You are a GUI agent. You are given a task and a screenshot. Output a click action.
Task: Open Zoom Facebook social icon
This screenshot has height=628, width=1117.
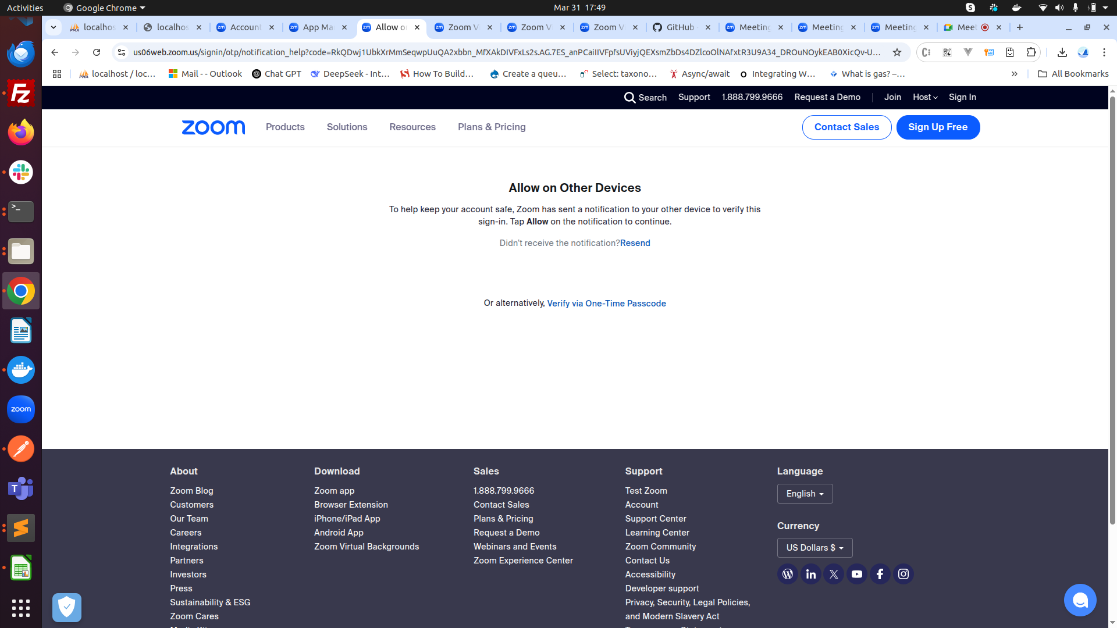point(880,575)
